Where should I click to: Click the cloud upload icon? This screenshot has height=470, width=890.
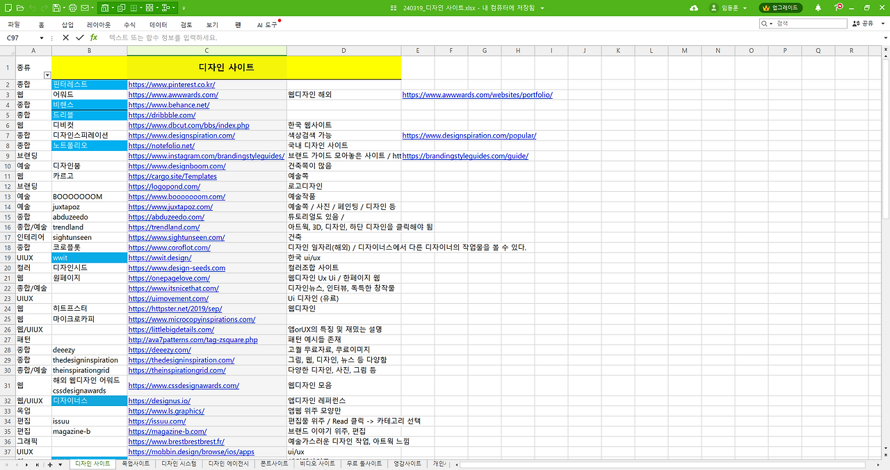coord(693,8)
